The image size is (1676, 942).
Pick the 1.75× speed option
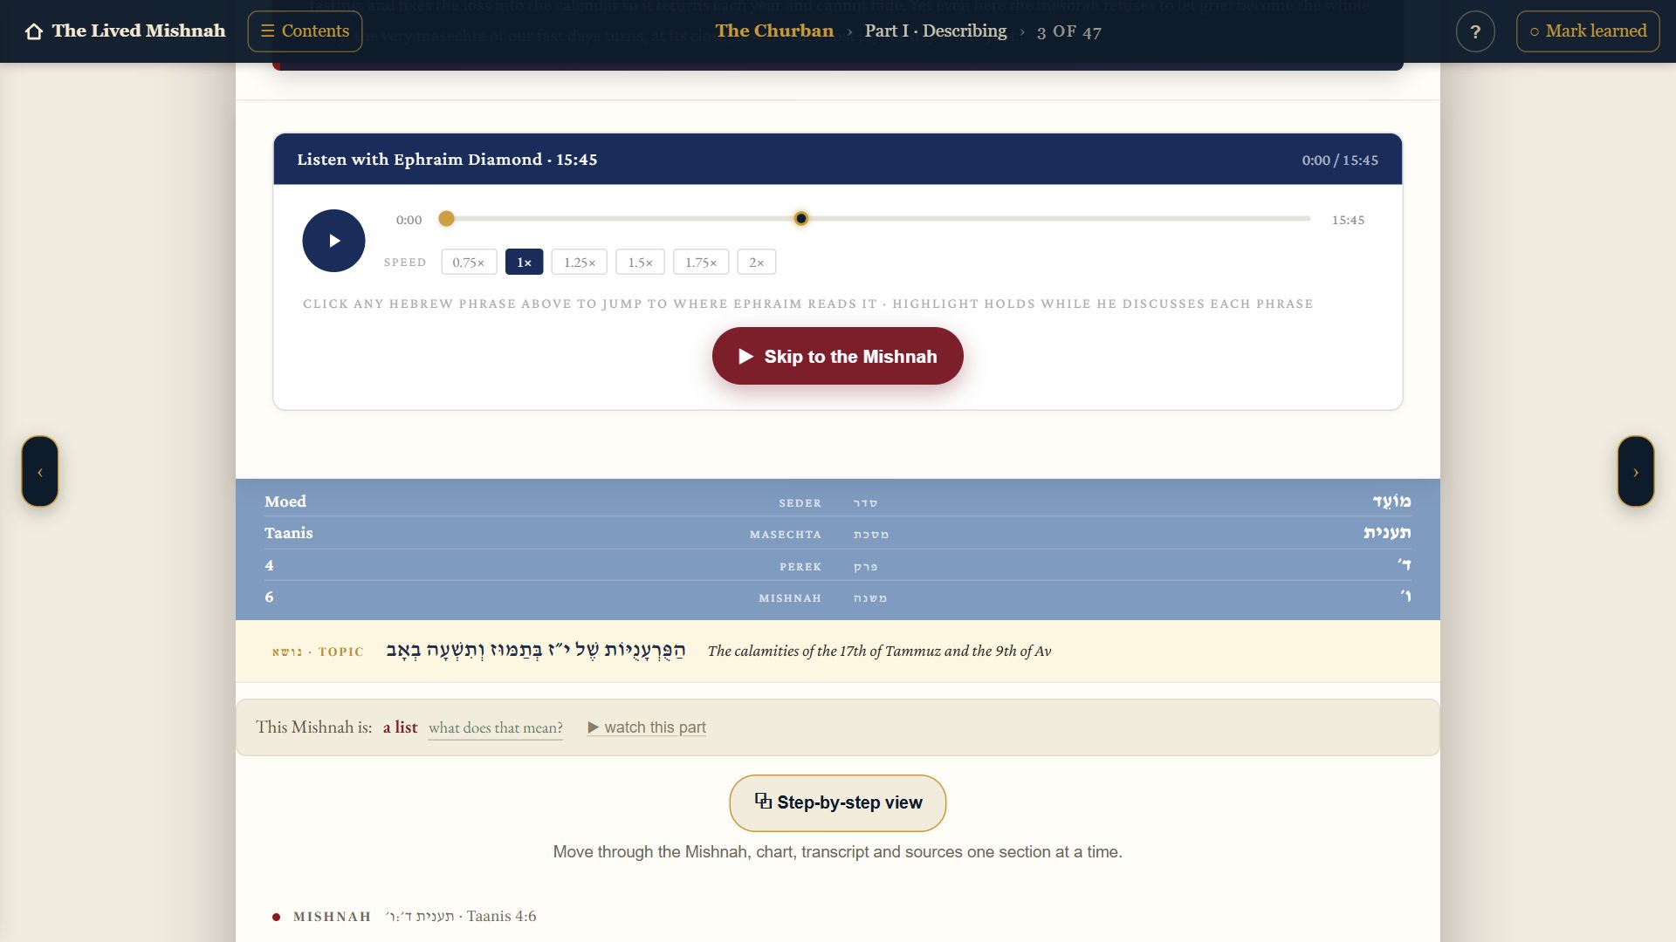click(701, 263)
